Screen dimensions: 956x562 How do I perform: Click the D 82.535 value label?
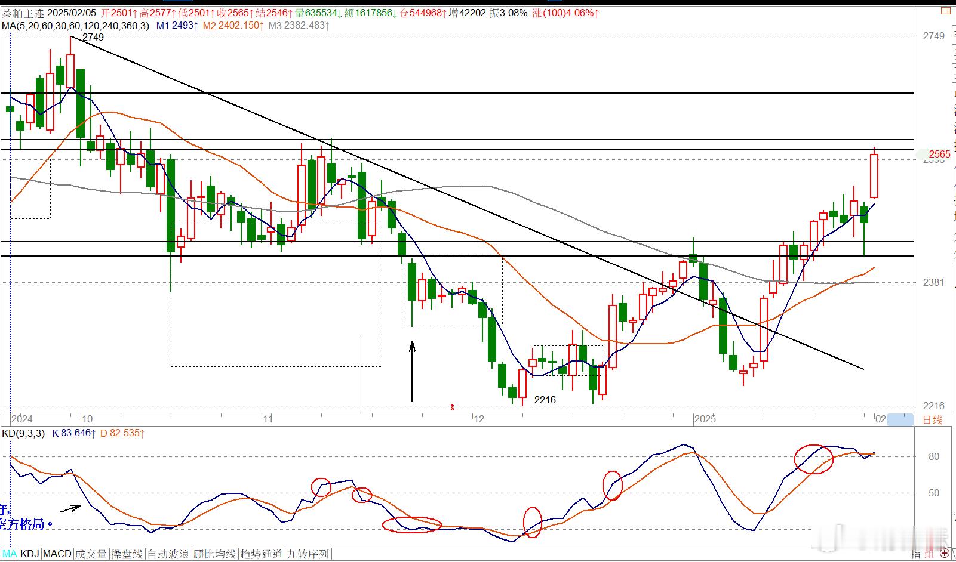tap(122, 433)
